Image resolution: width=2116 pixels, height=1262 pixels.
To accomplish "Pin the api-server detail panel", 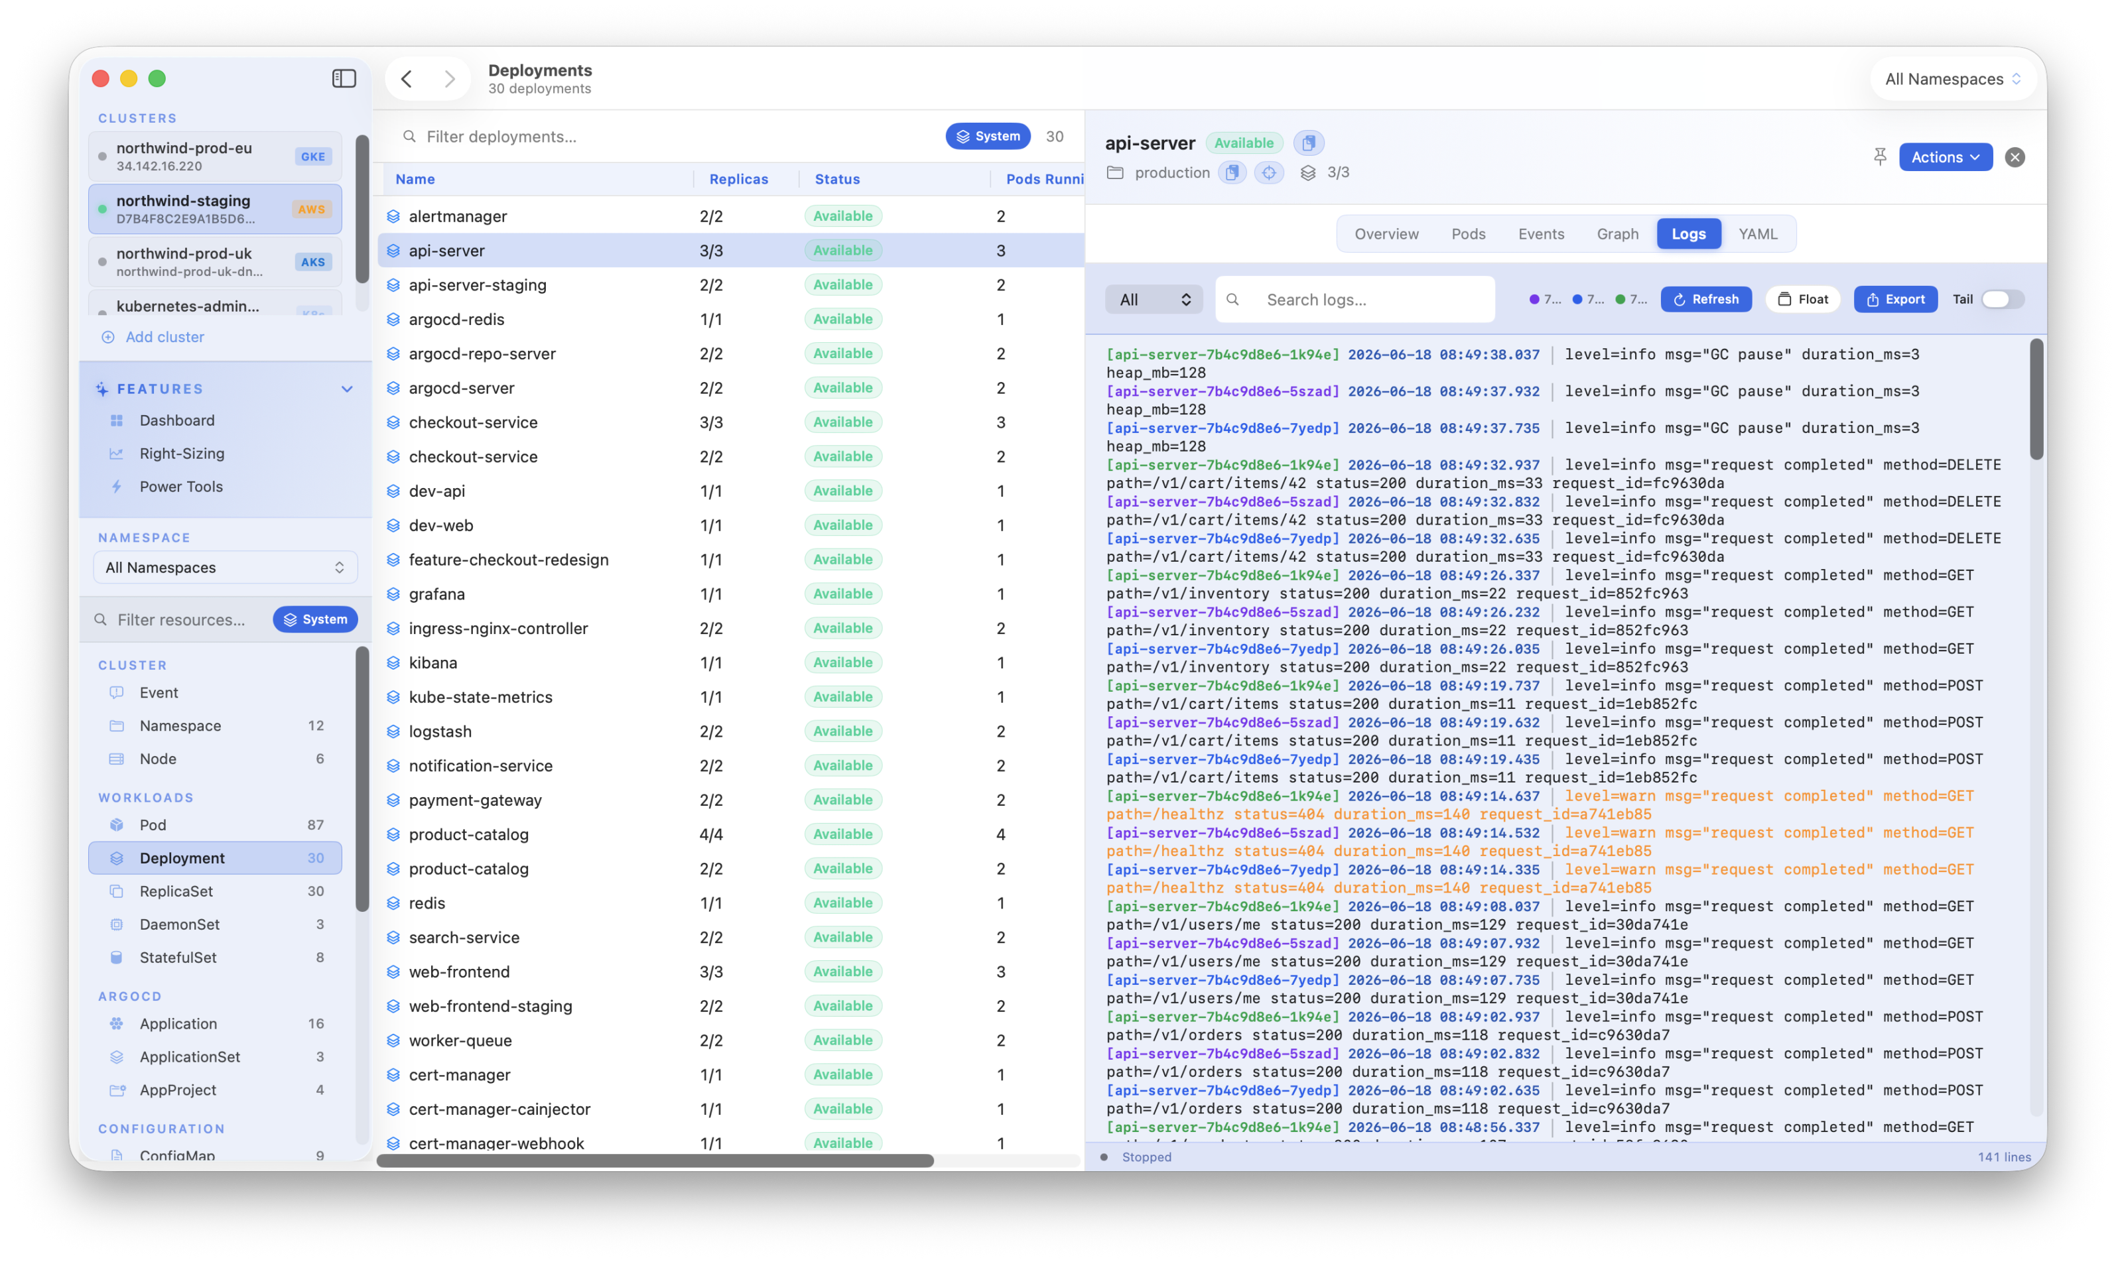I will 1880,157.
